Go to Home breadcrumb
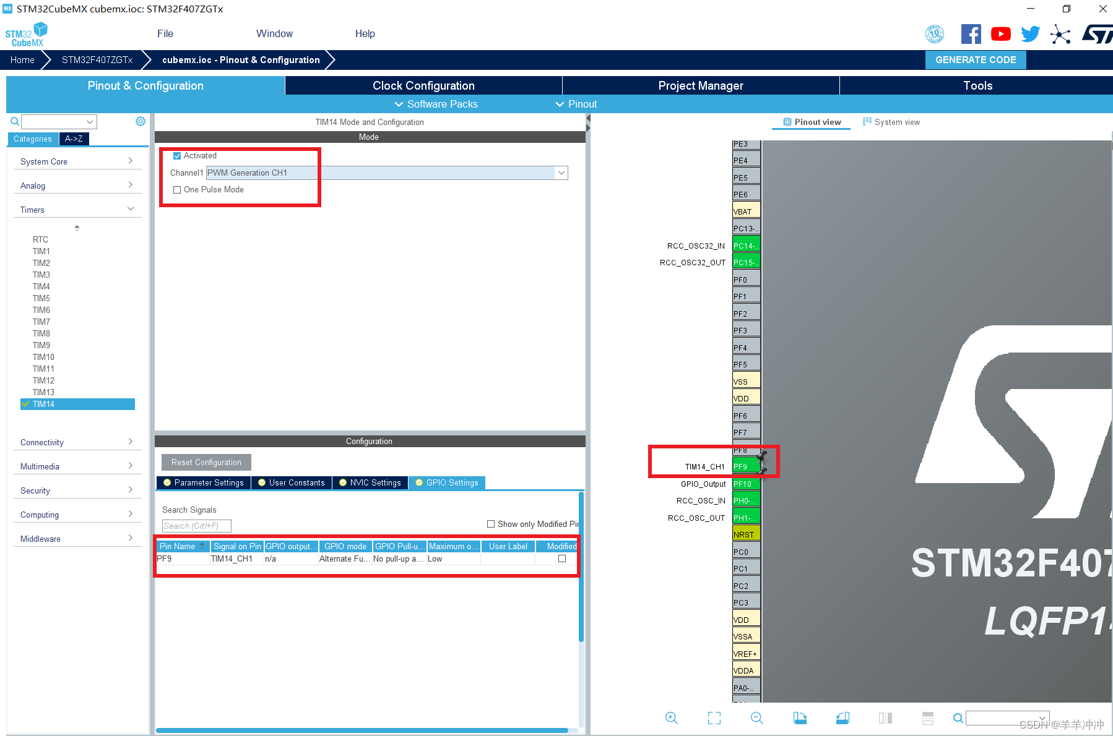Screen dimensions: 1113x736 click(x=22, y=59)
